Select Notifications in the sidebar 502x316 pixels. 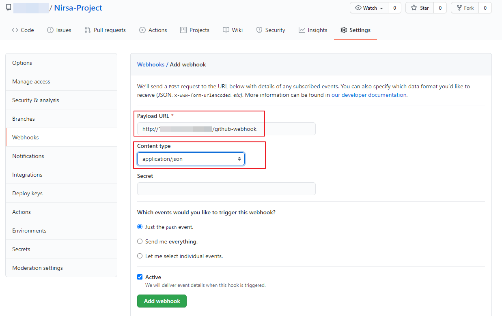pos(61,156)
